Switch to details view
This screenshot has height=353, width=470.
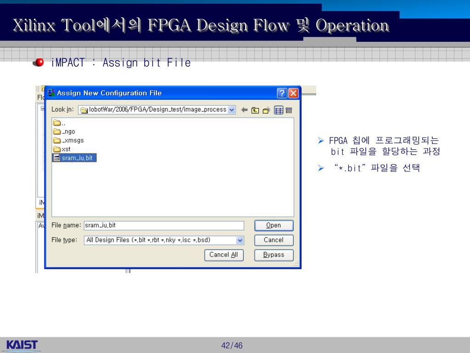(x=289, y=110)
